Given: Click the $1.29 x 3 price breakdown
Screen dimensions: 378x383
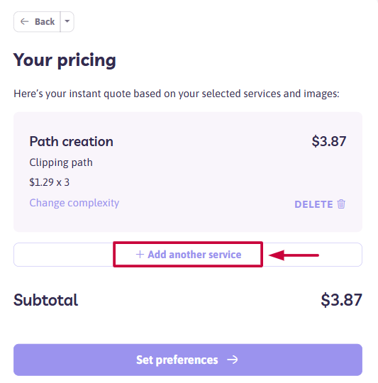Looking at the screenshot, I should [50, 182].
